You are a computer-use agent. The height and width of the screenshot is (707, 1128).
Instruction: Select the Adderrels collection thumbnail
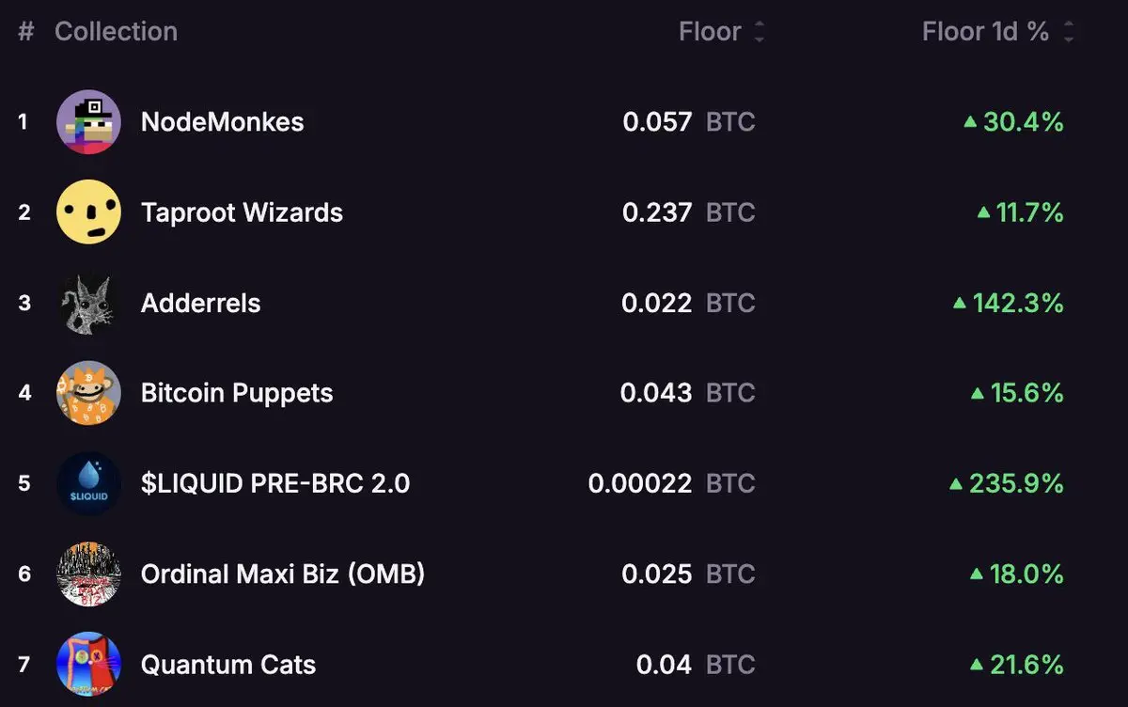coord(88,303)
